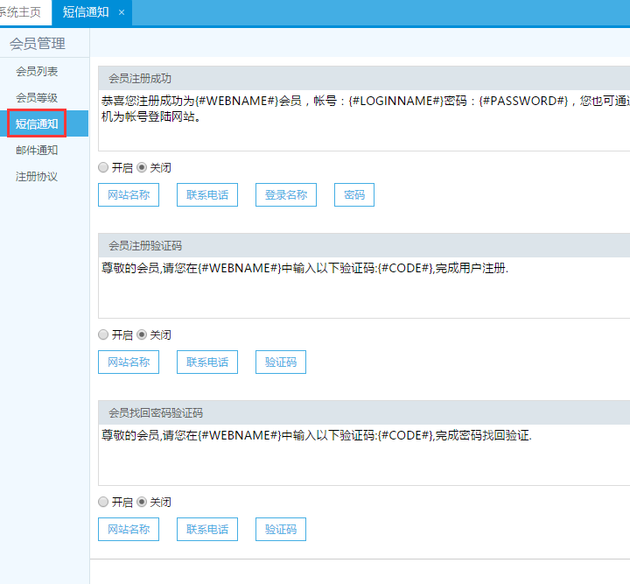Insert 联系电话 tag in 会员注册成功 template
Screen dimensions: 630x584
207,195
